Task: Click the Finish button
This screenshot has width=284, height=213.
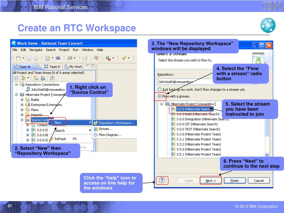Action: coord(235,181)
